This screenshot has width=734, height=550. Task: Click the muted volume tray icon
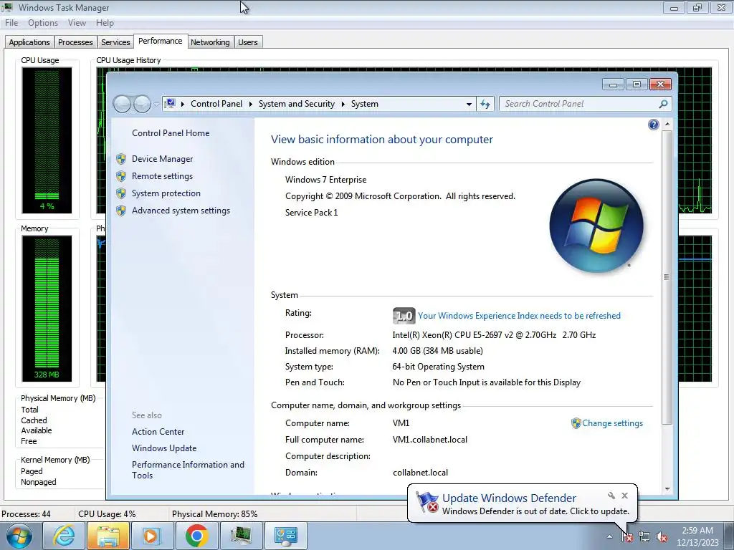pos(662,537)
